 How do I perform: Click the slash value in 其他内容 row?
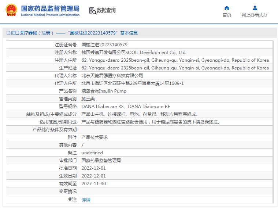click(82, 145)
